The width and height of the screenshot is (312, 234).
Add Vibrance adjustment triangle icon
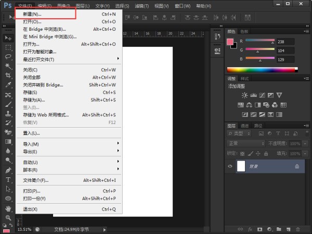(x=279, y=95)
